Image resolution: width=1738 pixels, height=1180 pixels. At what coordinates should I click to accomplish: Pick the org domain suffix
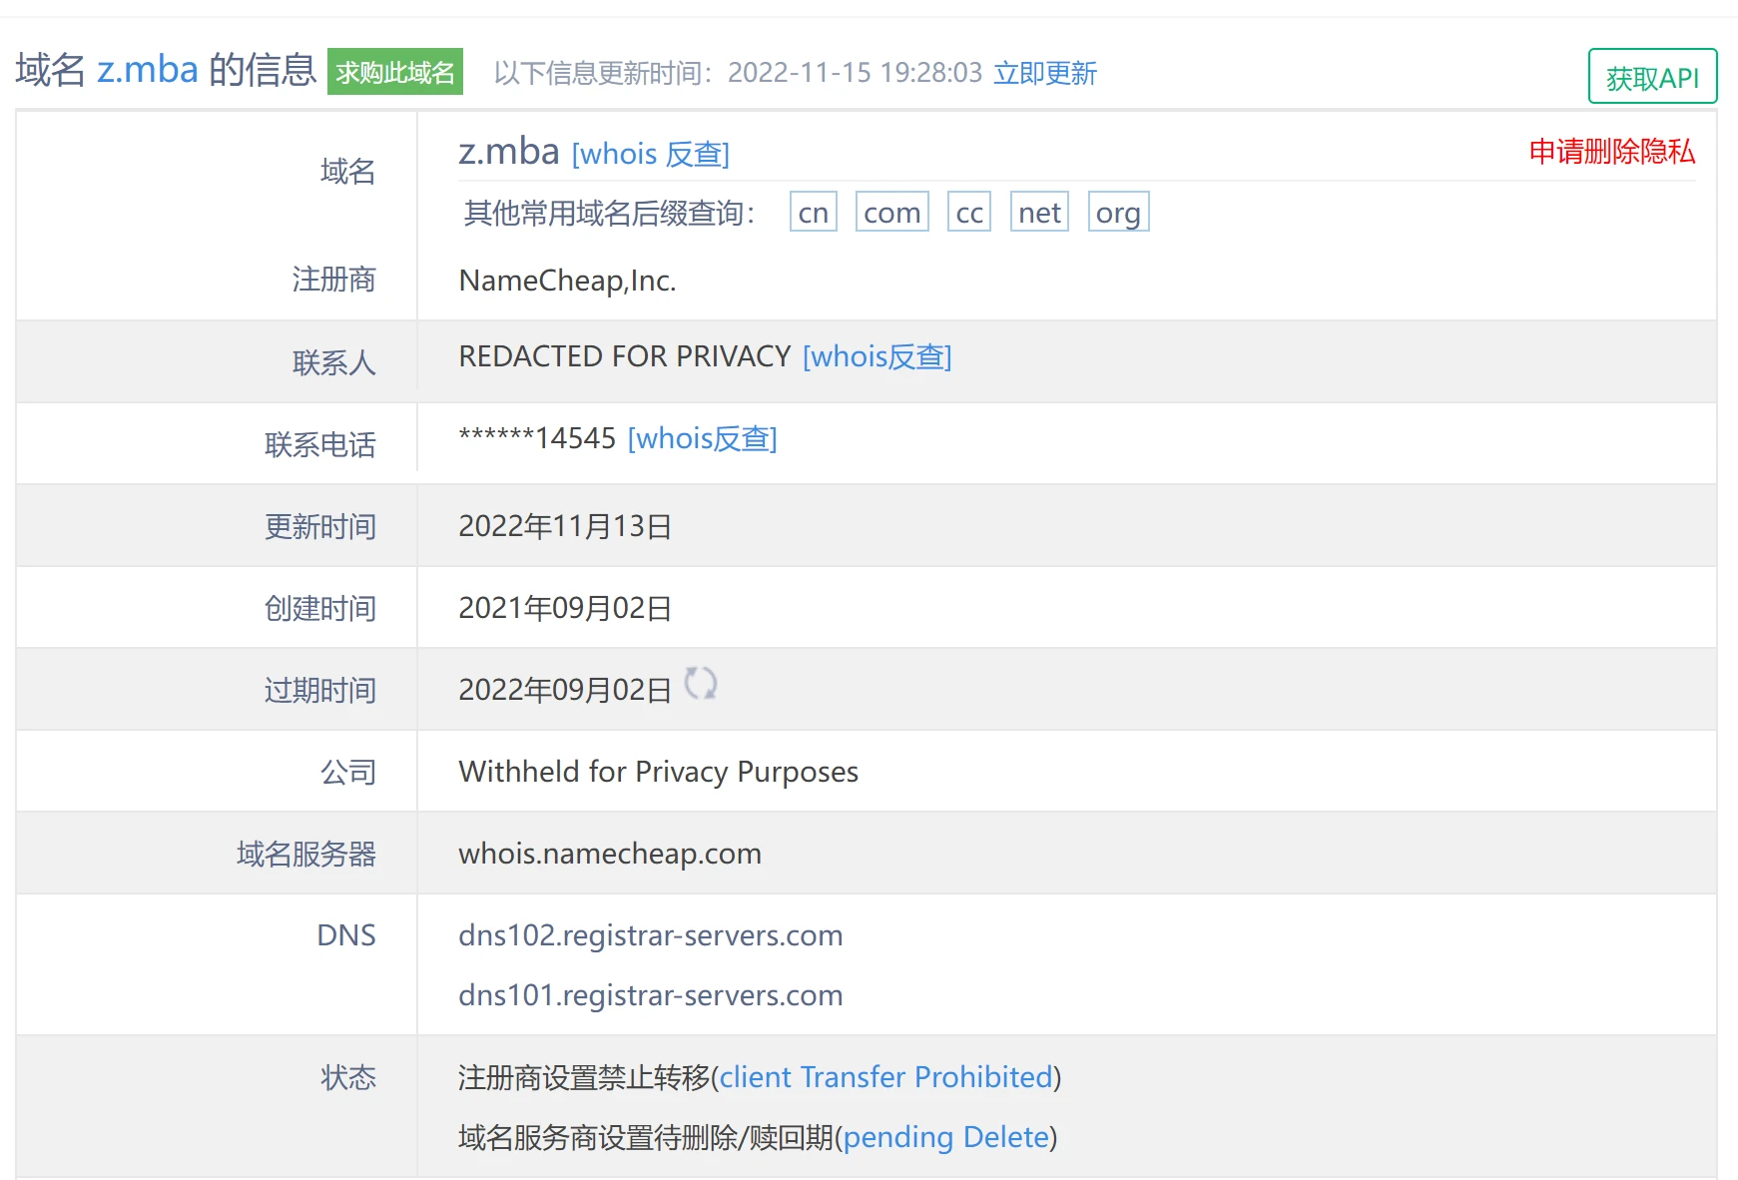(1118, 213)
